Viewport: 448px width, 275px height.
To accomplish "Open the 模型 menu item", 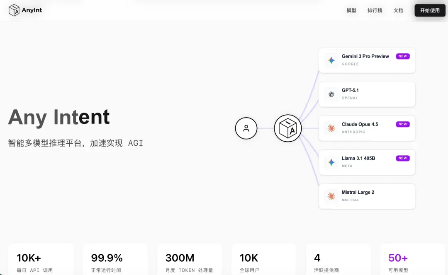I will 351,10.
